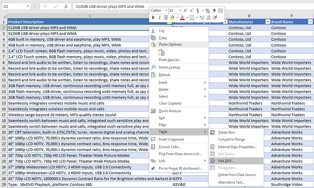Open font color dropdown arrow
Viewport: 314px width, 188px height.
click(x=187, y=18)
